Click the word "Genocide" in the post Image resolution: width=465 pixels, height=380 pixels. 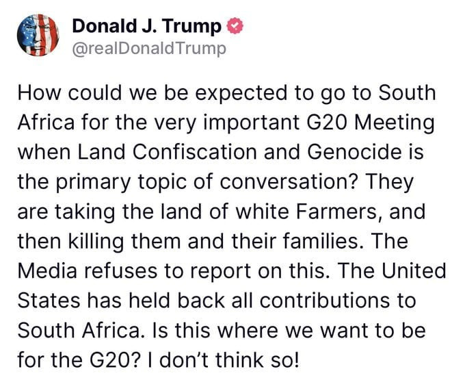[349, 153]
